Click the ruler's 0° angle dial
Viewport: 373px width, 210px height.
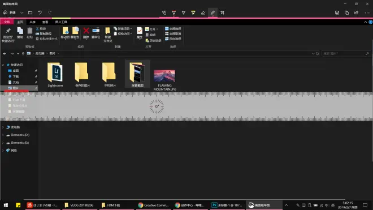point(157,106)
